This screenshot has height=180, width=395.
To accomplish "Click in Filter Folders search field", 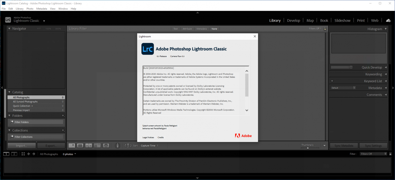I will coord(37,122).
